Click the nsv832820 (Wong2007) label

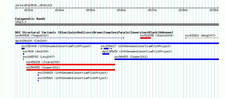(200, 35)
